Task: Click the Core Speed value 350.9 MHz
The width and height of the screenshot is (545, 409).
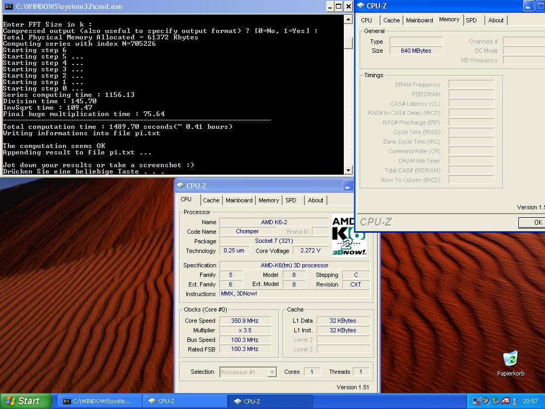Action: (245, 321)
